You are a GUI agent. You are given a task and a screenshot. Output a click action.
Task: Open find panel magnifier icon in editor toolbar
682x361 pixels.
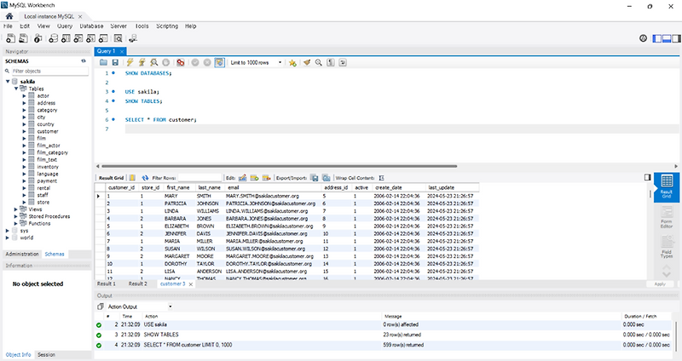(x=318, y=62)
